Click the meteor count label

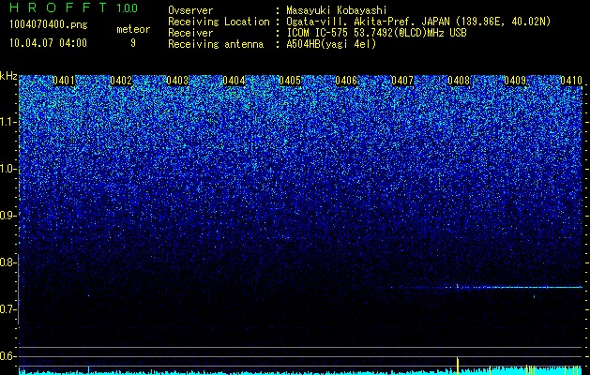pyautogui.click(x=133, y=29)
